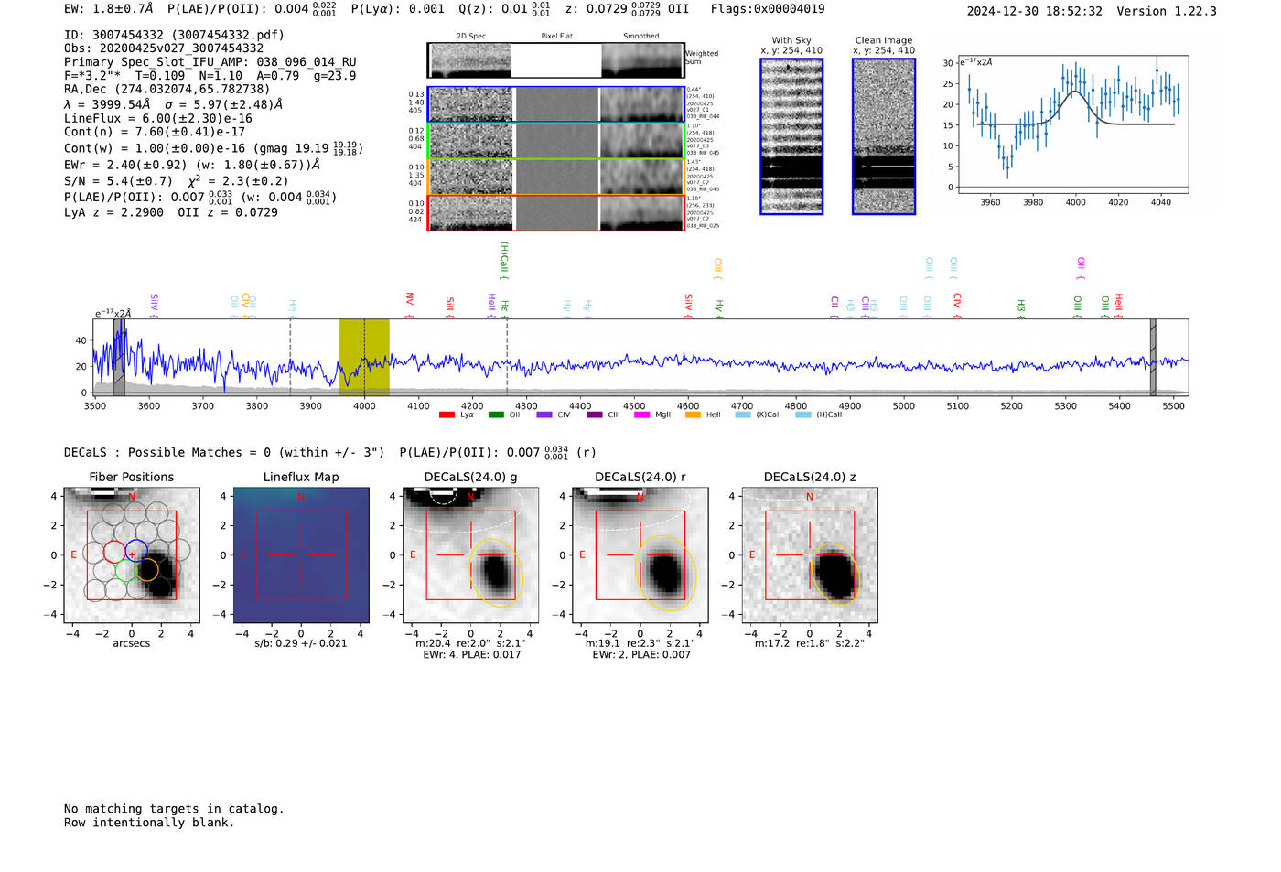Click the Primary Spec_Slot_IFU_AMP line
Screen dimensions: 1281x872
[x=210, y=62]
